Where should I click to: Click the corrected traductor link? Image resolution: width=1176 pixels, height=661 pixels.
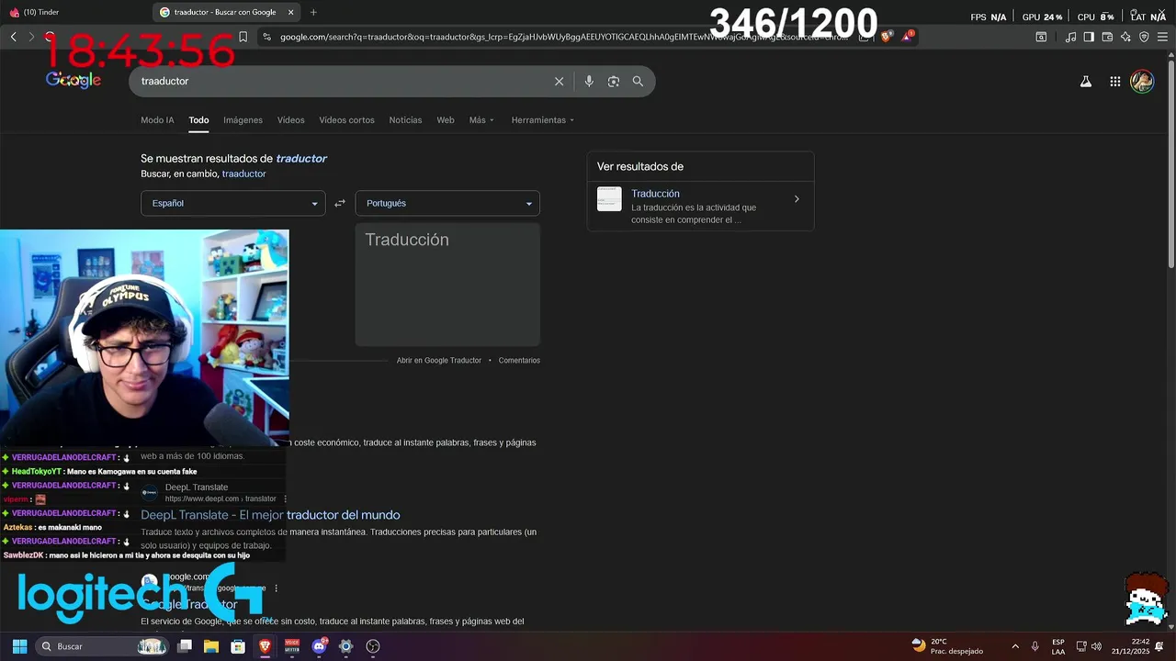[301, 158]
